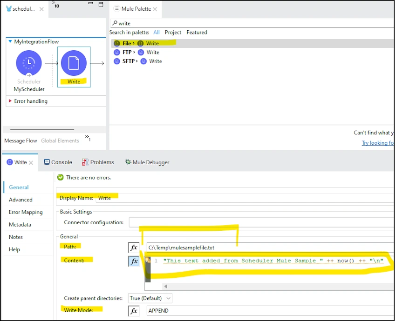Screen dimensions: 396x321
Task: Click the MyScheduler label under Scheduler
Action: (29, 89)
